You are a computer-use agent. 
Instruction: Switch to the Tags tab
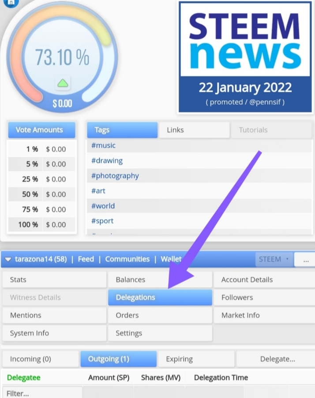coord(122,130)
